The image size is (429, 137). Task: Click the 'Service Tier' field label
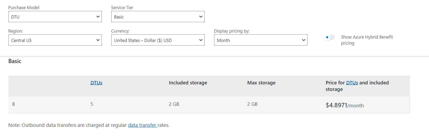click(122, 8)
